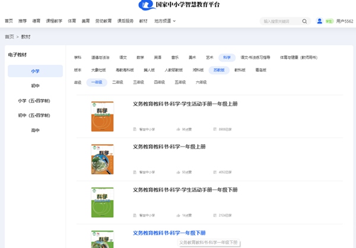Viewport: 356px width, 248px height.
Task: Open the 德育 navigation item
Action: point(36,21)
